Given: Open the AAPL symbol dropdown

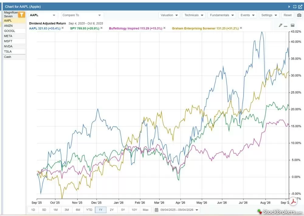Looking at the screenshot, I should click(43, 15).
